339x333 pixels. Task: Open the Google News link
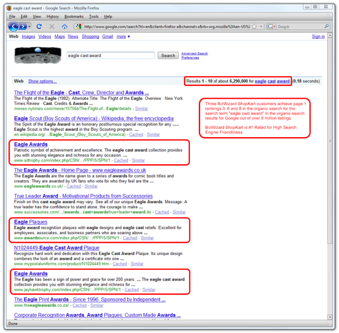[73, 37]
